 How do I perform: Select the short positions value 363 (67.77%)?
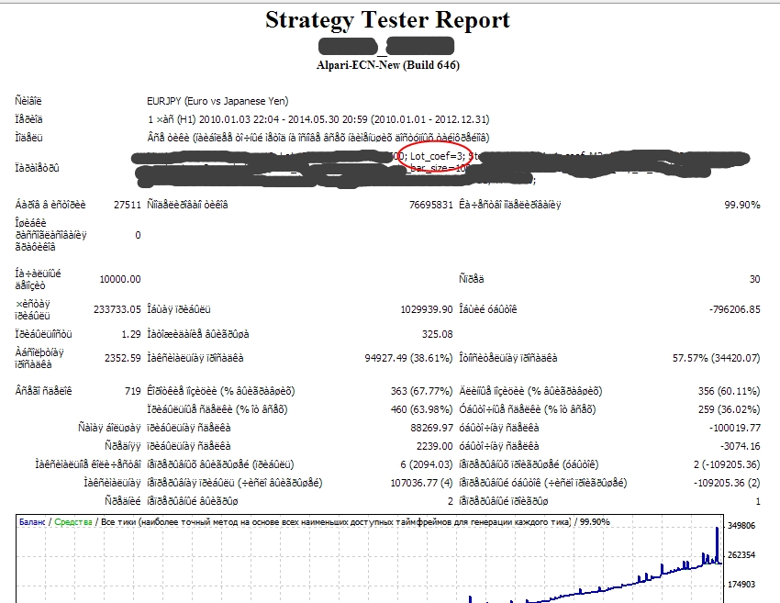point(421,391)
